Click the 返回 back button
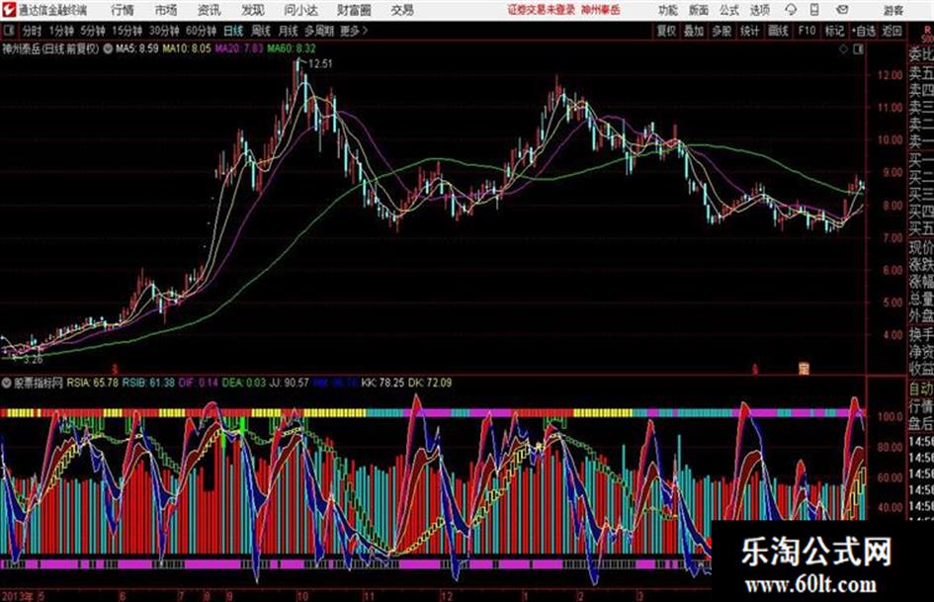 click(892, 31)
